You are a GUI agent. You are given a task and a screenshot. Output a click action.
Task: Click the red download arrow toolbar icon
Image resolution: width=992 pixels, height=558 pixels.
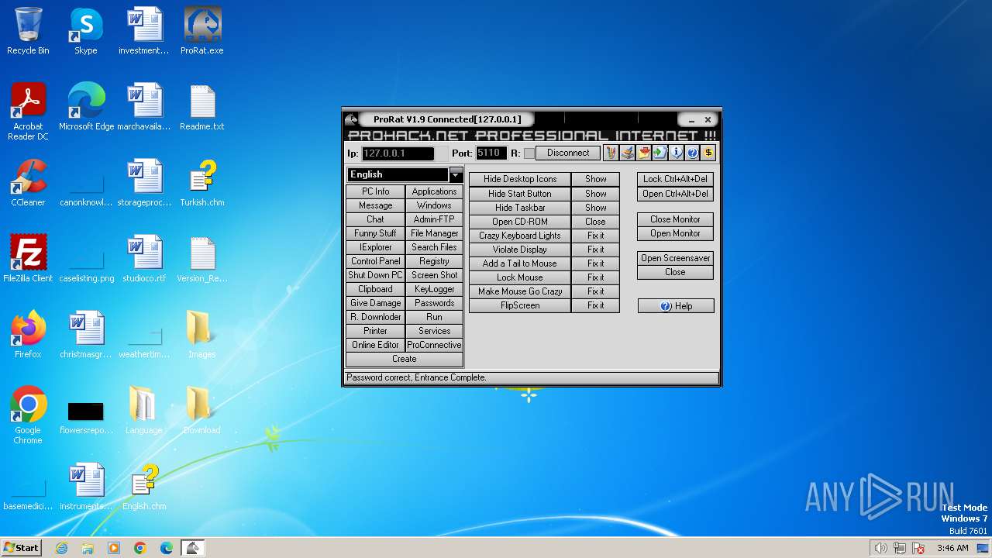[x=643, y=153]
